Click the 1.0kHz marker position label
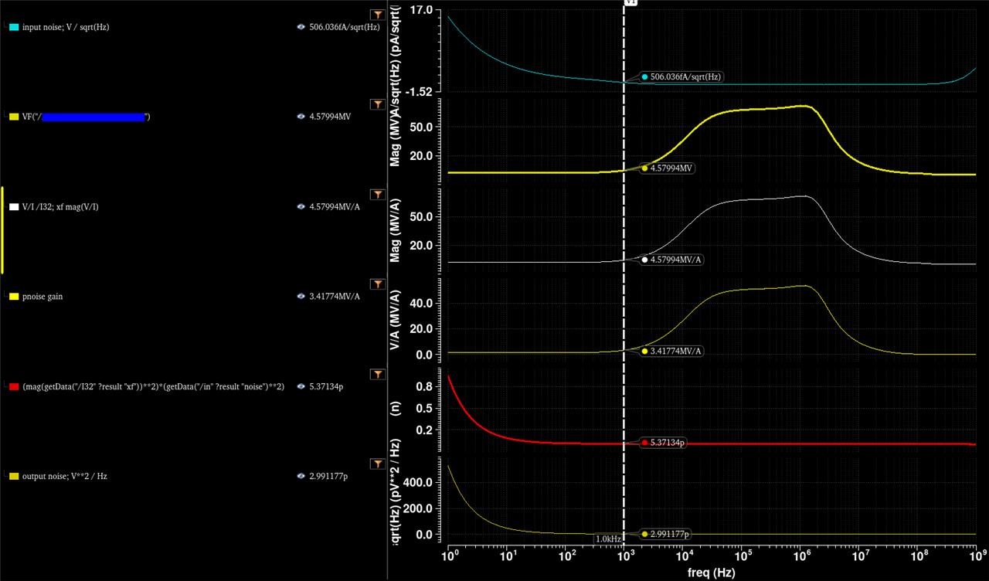Screen dimensions: 989x581 pos(608,539)
